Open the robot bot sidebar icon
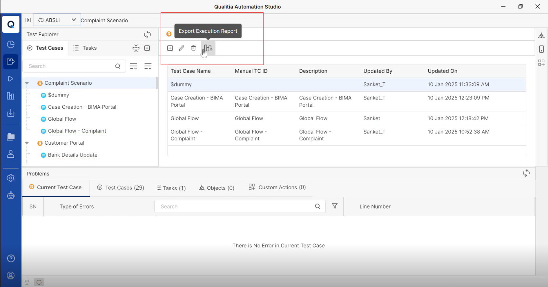 [x=11, y=195]
